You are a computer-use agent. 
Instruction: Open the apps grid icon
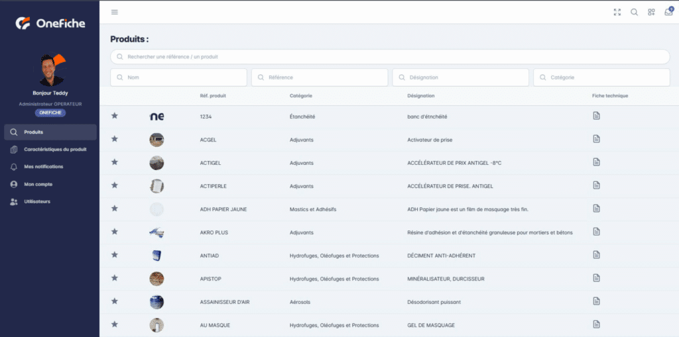[651, 12]
